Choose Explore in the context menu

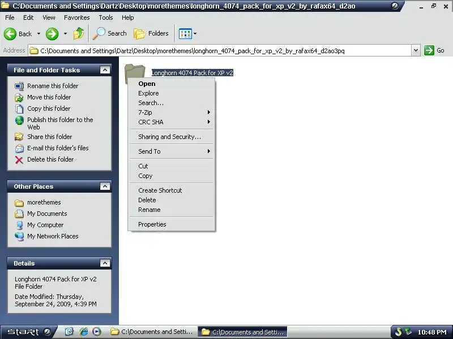[172, 93]
